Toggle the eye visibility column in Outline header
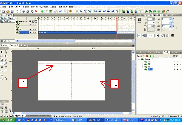This screenshot has height=125, width=184. pos(174,56)
